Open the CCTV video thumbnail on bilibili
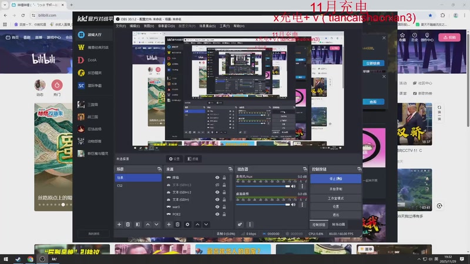This screenshot has width=470, height=264. click(x=415, y=124)
